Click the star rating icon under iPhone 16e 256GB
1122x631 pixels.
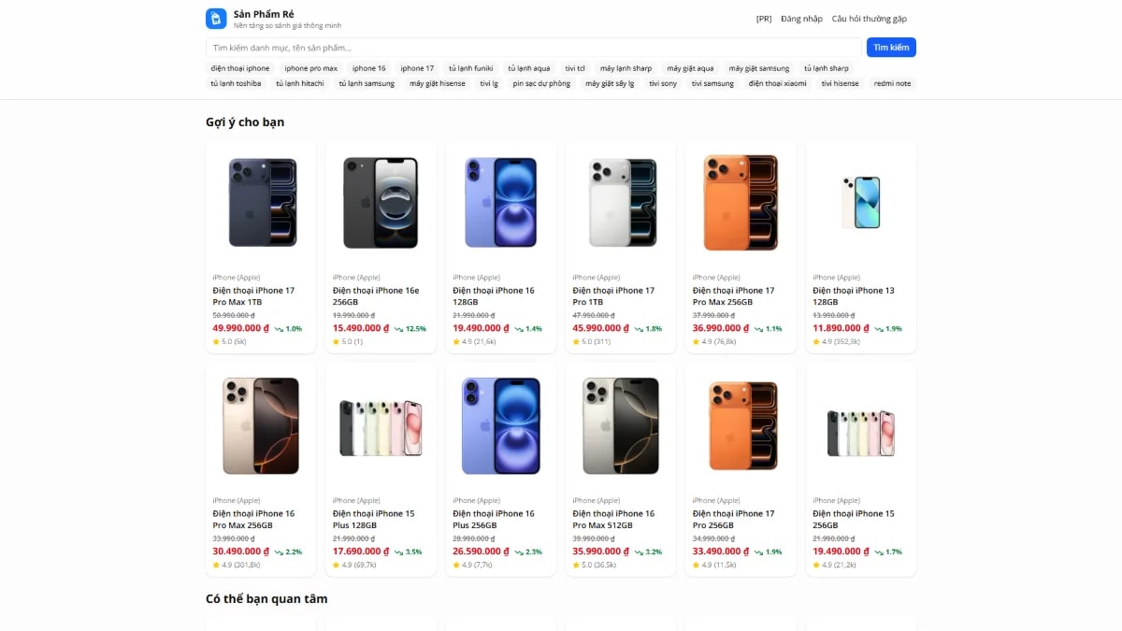[x=337, y=342]
